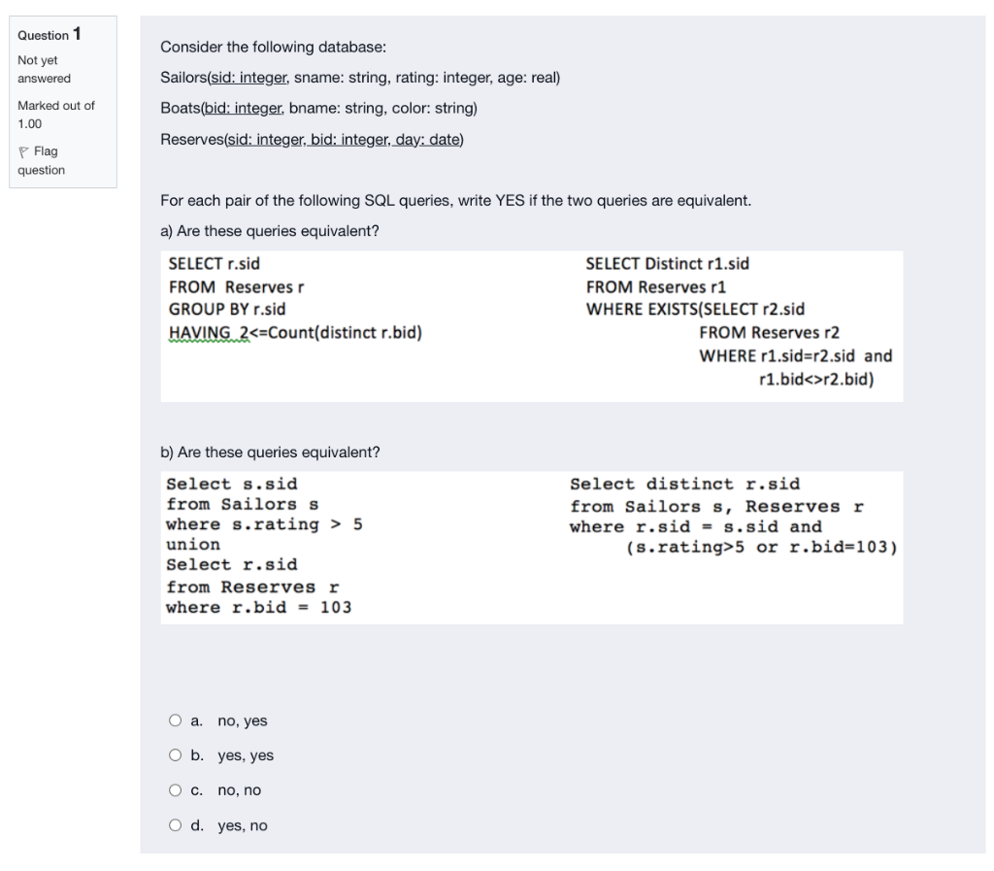Select radio button for option c. no, no
This screenshot has width=994, height=871.
point(176,790)
